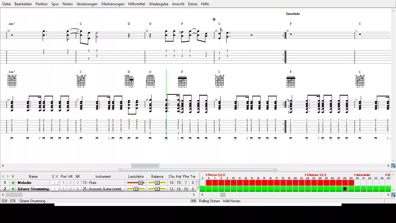Click score scrollbar right arrow

(388, 166)
